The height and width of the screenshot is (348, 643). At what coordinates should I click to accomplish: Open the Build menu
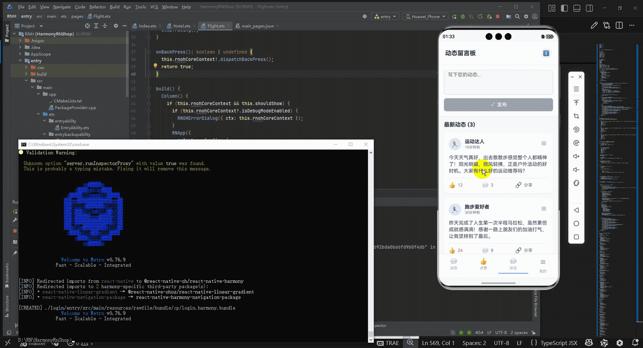click(115, 7)
